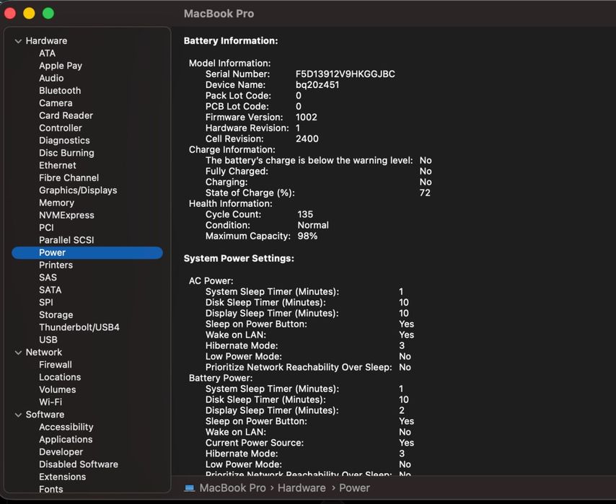This screenshot has height=504, width=616.
Task: Click the Battery Power label
Action: click(221, 378)
